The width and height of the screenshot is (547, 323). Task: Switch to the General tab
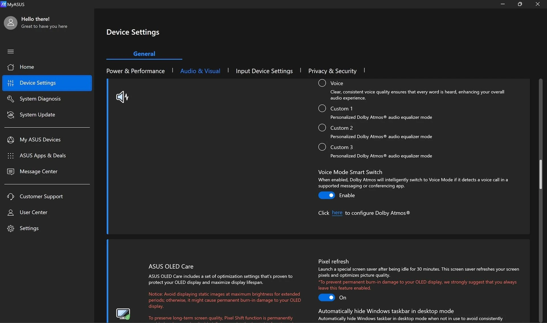pos(144,54)
